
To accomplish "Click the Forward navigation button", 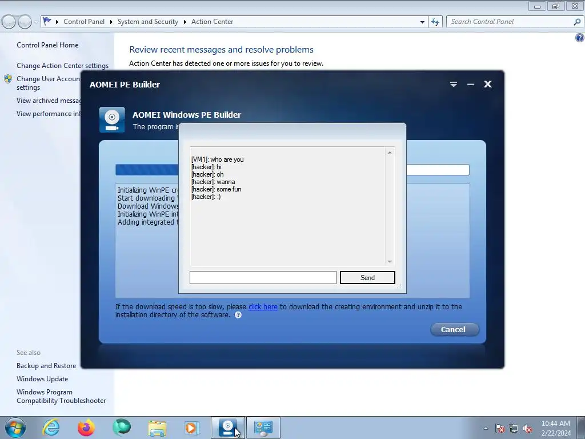I will pyautogui.click(x=25, y=22).
